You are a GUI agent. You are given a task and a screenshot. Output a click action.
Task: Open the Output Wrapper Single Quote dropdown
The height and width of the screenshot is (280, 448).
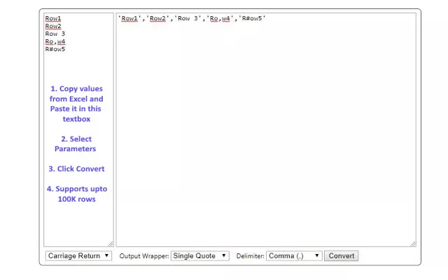click(x=199, y=255)
